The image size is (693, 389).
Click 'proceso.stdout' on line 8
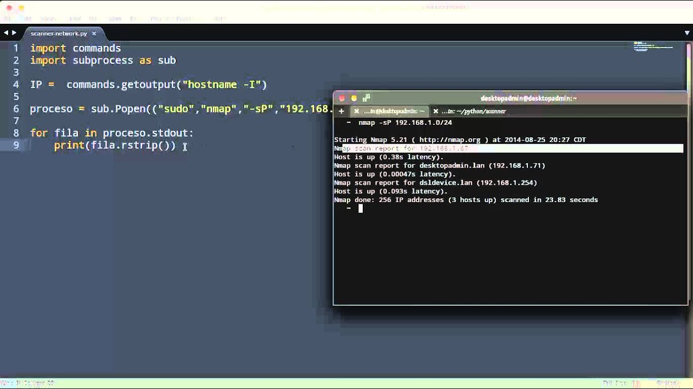[145, 133]
